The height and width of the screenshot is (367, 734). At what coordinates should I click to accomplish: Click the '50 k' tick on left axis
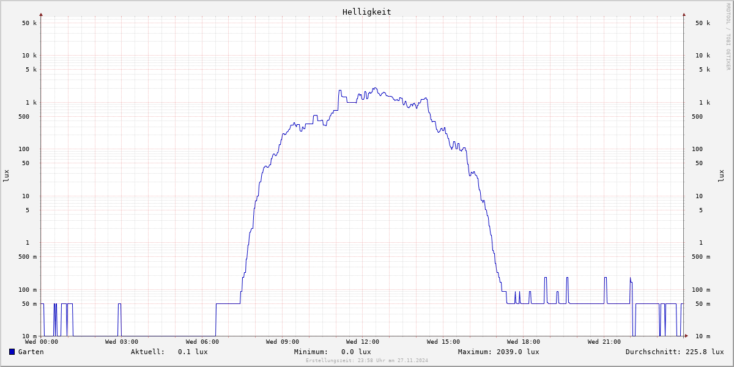29,23
